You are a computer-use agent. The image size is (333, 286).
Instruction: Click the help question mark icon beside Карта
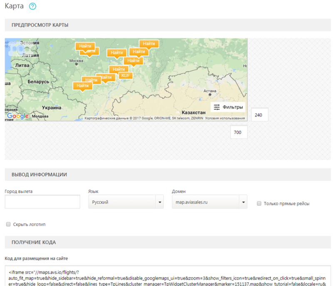click(x=33, y=6)
